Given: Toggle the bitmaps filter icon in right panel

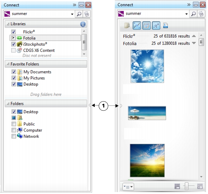Looking at the screenshot, I should tap(146, 26).
